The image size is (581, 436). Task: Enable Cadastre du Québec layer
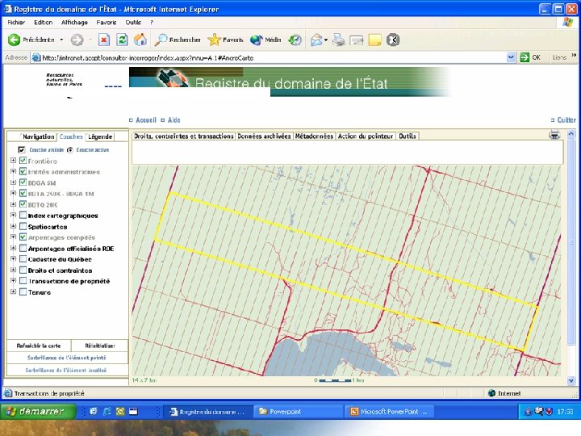click(x=23, y=259)
